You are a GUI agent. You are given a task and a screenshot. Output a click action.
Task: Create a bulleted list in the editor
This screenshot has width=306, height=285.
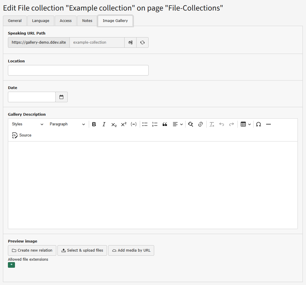point(145,124)
